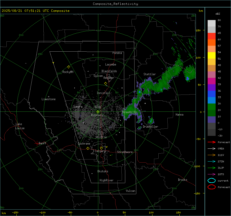Click the 'Lake Louise' map label
The width and height of the screenshot is (231, 216).
(20, 126)
